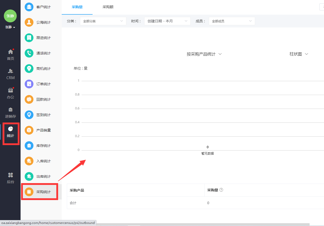Click the 时间： filter label
The width and height of the screenshot is (324, 226).
(136, 21)
